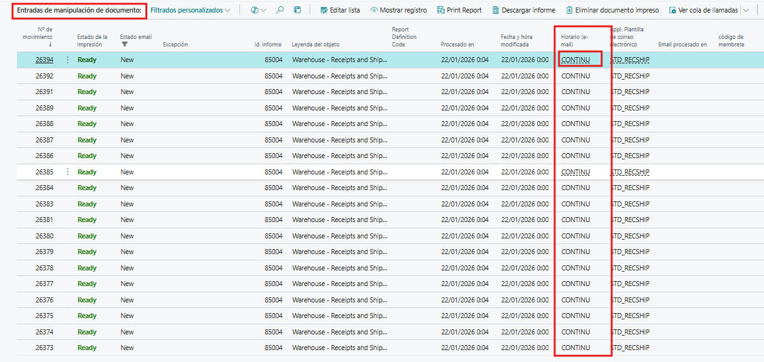Expand the overflow chevron at toolbar end
764x362 pixels.
(x=746, y=10)
